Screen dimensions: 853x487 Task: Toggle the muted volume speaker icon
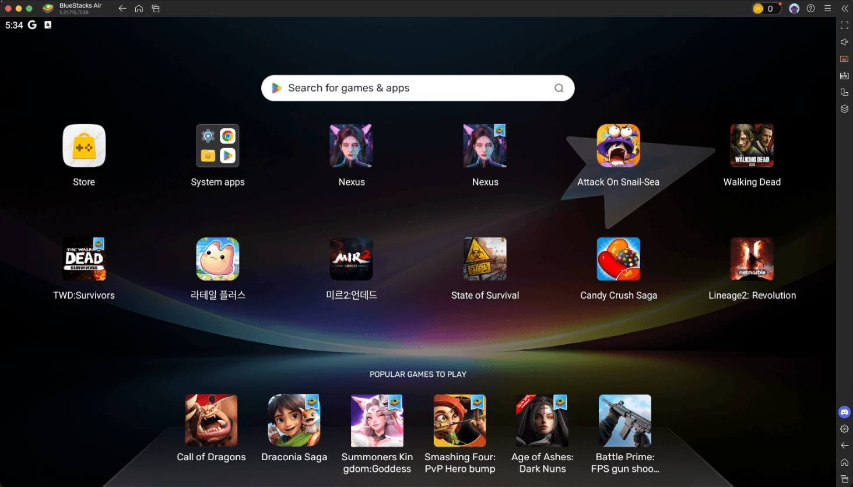click(x=844, y=42)
